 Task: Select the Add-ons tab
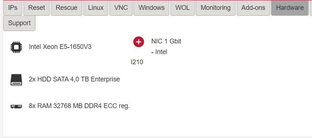[253, 8]
